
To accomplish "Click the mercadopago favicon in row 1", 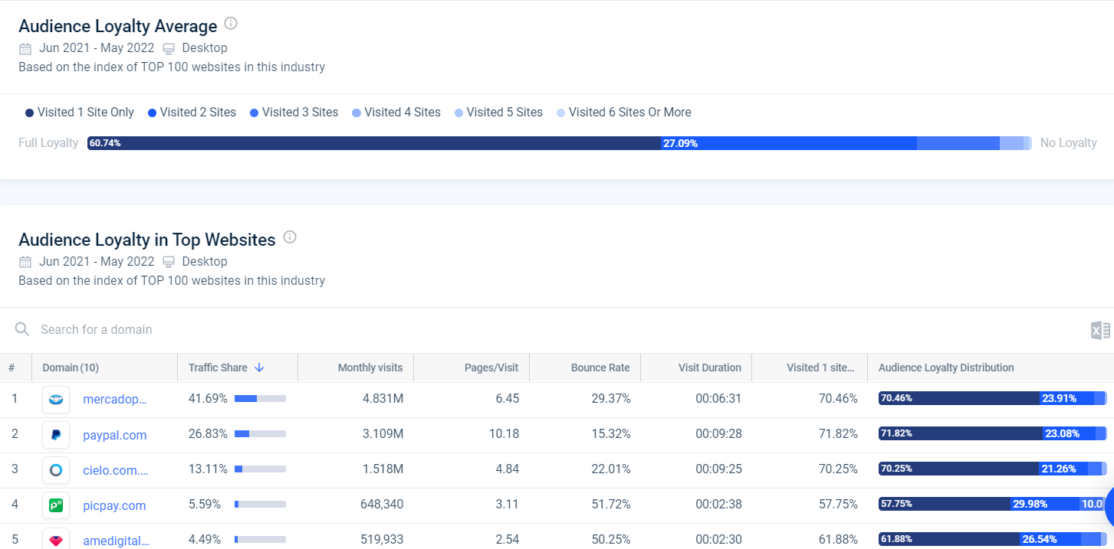I will click(x=56, y=399).
